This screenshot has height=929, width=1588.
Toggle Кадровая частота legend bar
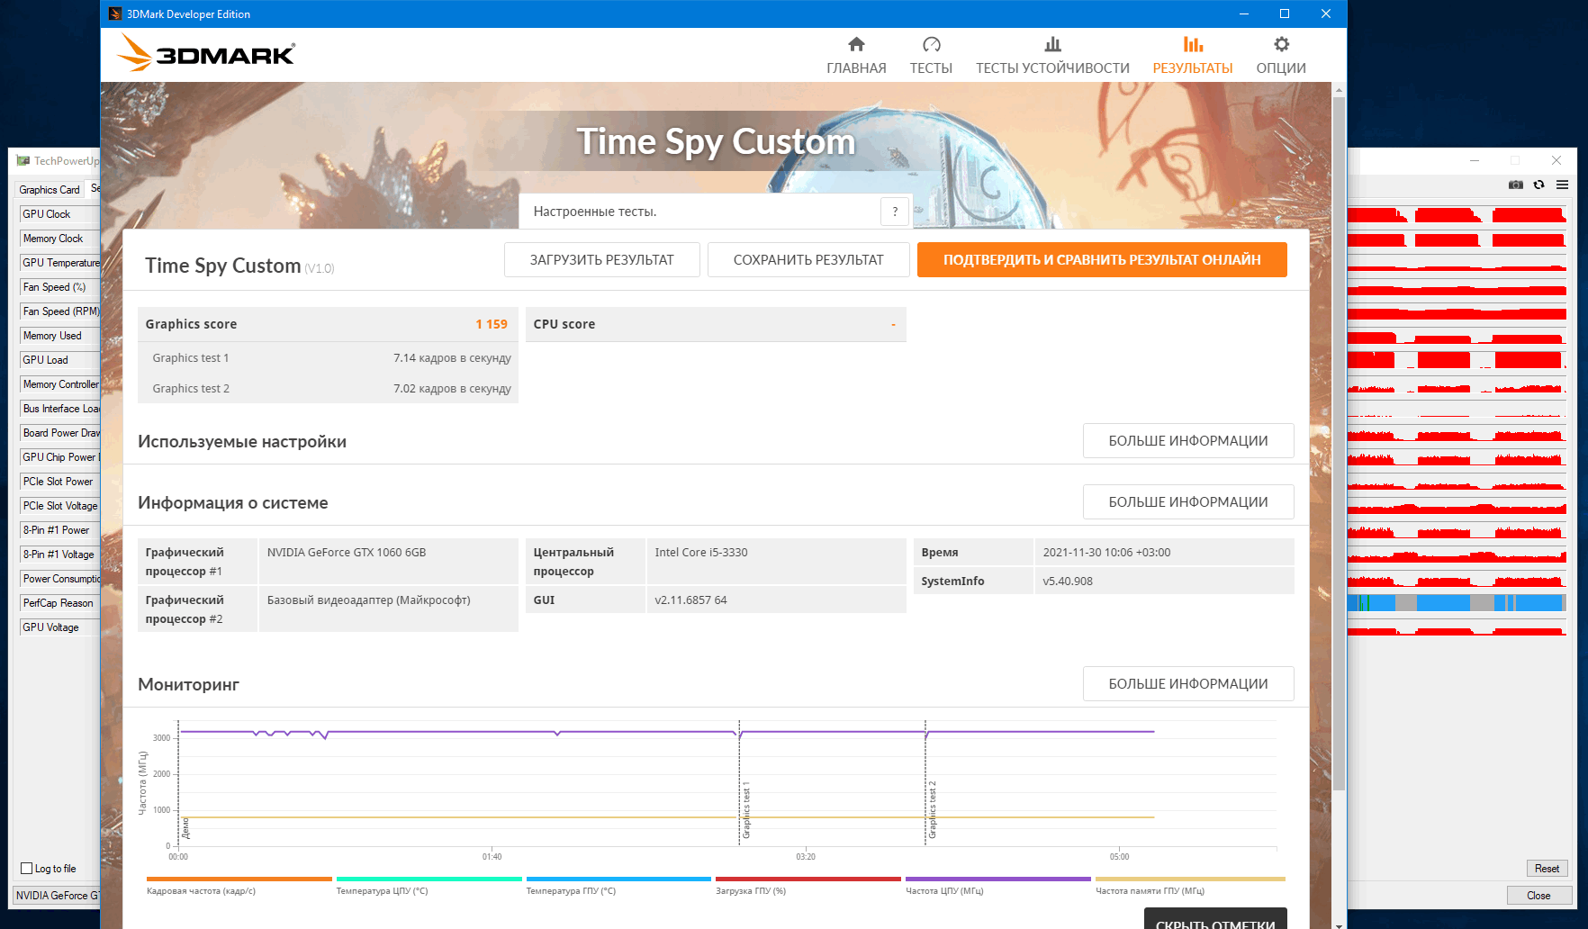coord(239,879)
